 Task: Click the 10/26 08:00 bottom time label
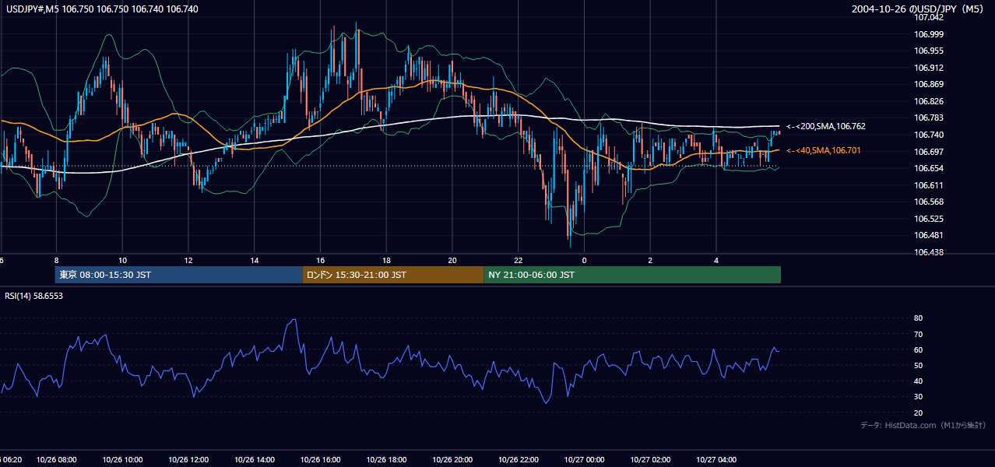(56, 459)
